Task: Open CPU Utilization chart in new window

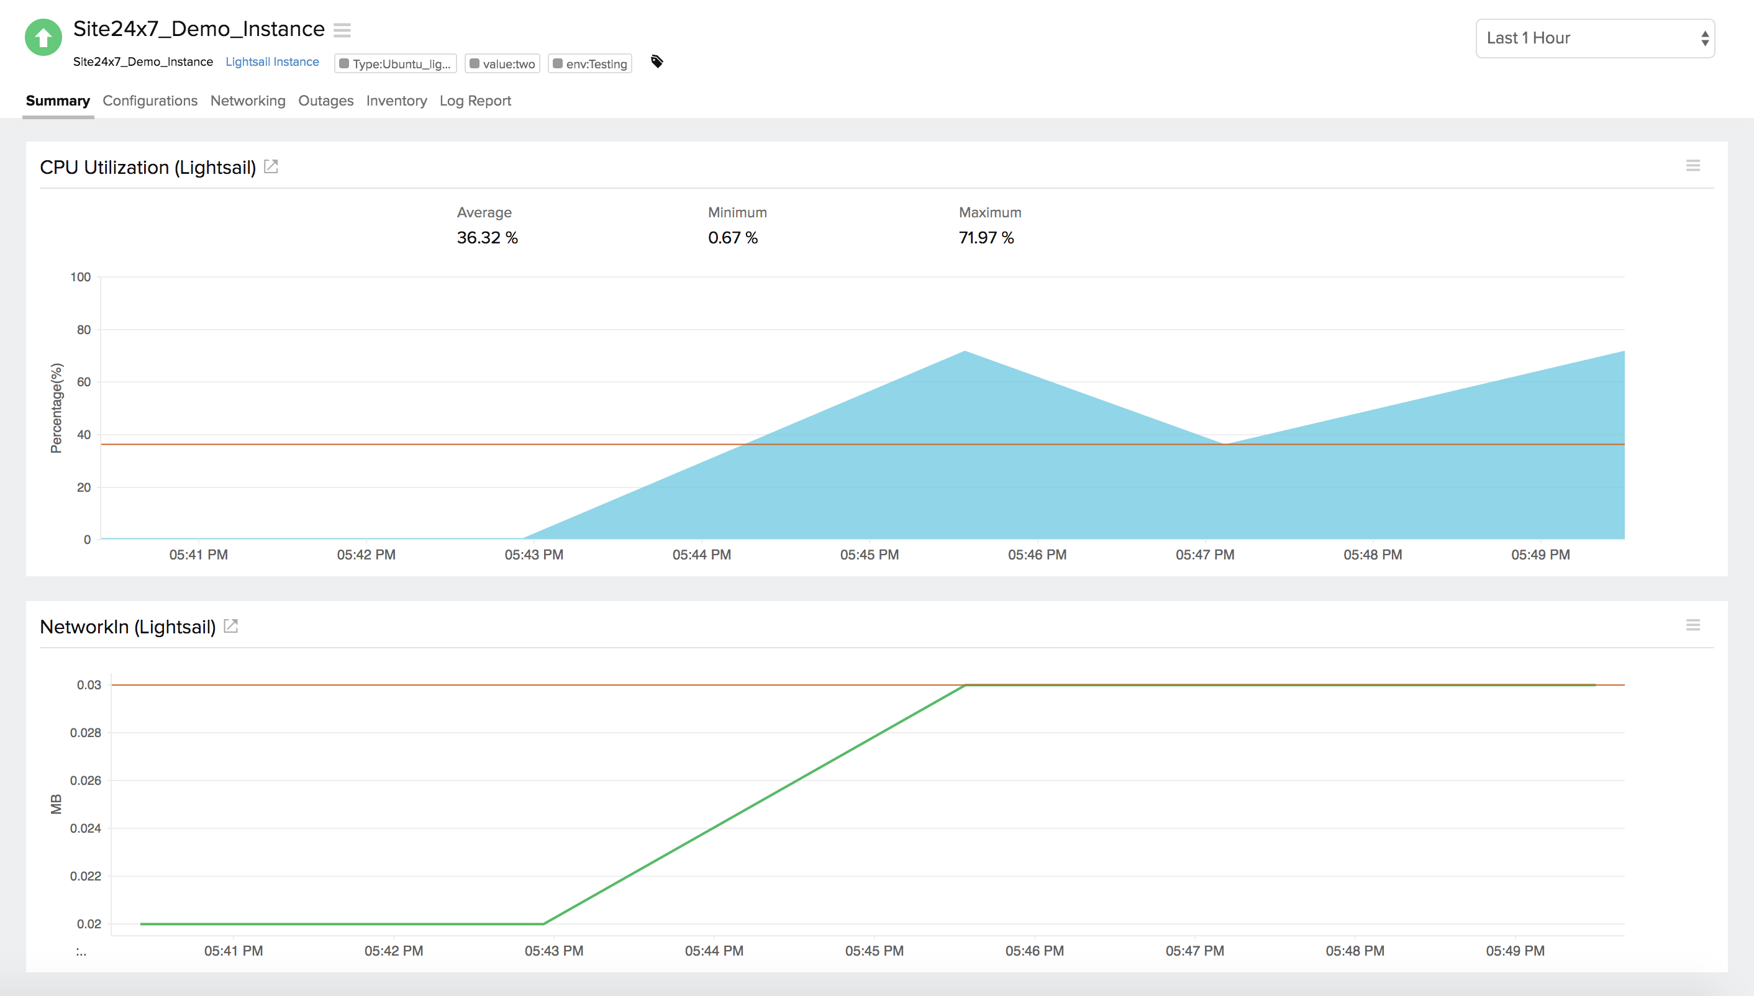Action: pyautogui.click(x=271, y=166)
